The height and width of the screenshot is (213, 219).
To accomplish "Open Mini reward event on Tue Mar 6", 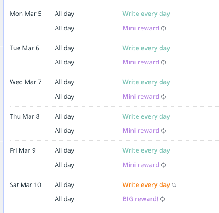I will click(141, 62).
